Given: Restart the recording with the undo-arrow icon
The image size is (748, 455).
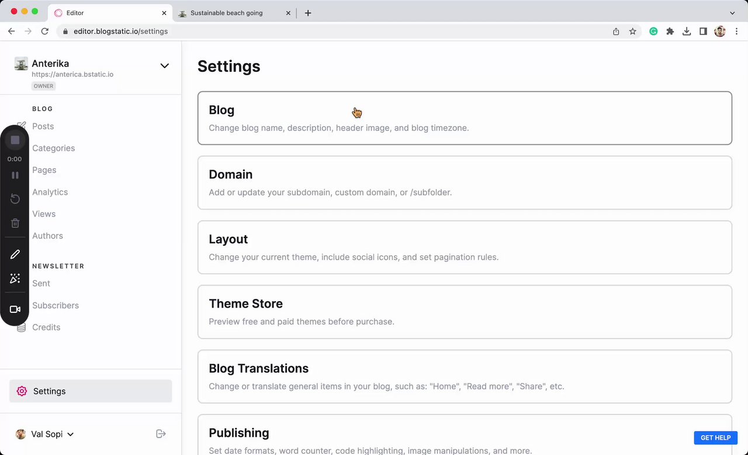Looking at the screenshot, I should 15,199.
